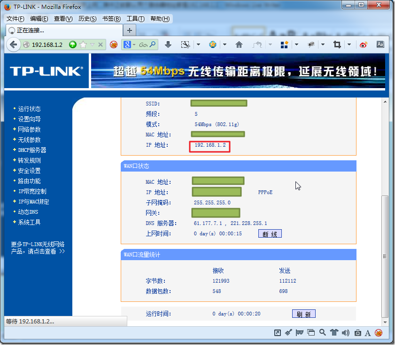Click the page scrollbar down arrow
Screen dimensions: 395x345
pyautogui.click(x=385, y=322)
